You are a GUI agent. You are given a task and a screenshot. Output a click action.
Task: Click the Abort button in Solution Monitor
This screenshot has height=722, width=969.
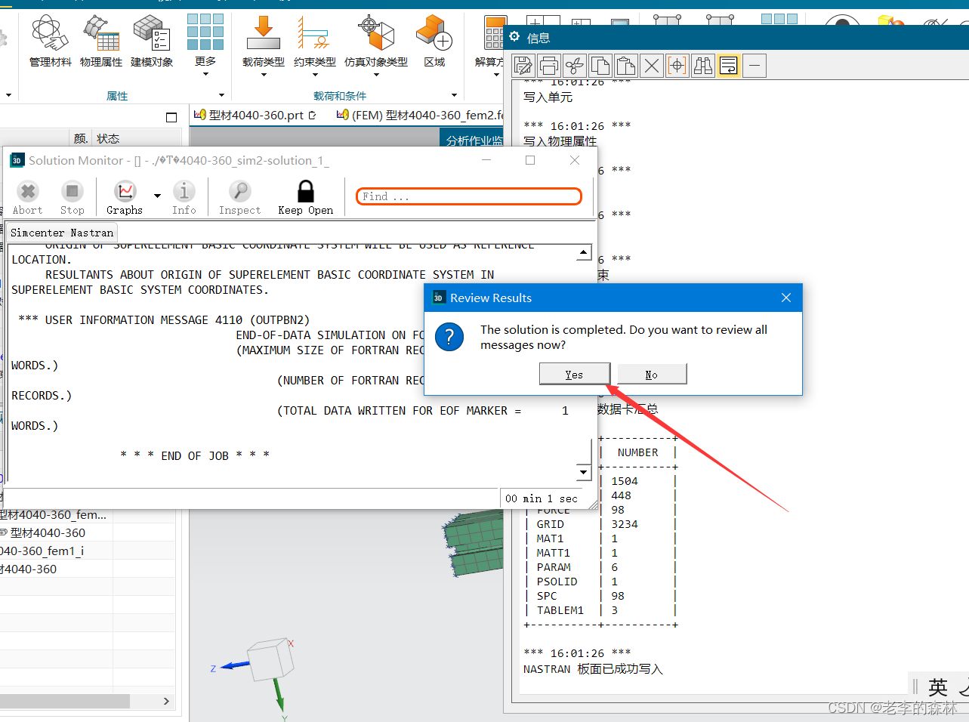tap(28, 198)
